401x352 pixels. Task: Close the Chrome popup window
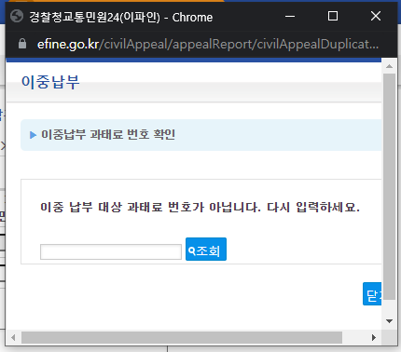376,16
